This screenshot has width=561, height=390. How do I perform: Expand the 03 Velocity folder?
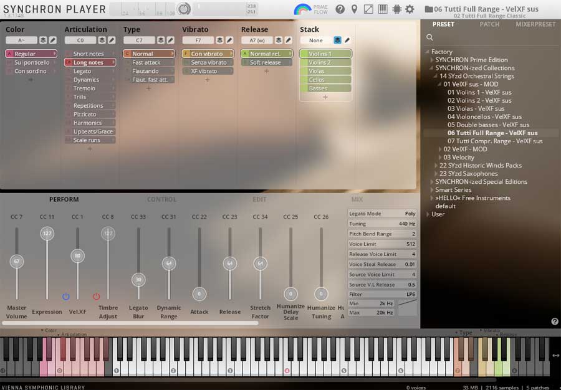click(x=440, y=157)
